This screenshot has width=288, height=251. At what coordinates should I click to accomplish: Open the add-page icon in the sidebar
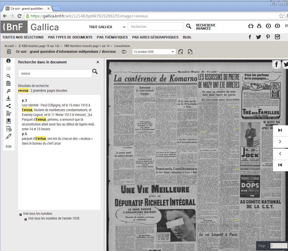tap(9, 129)
